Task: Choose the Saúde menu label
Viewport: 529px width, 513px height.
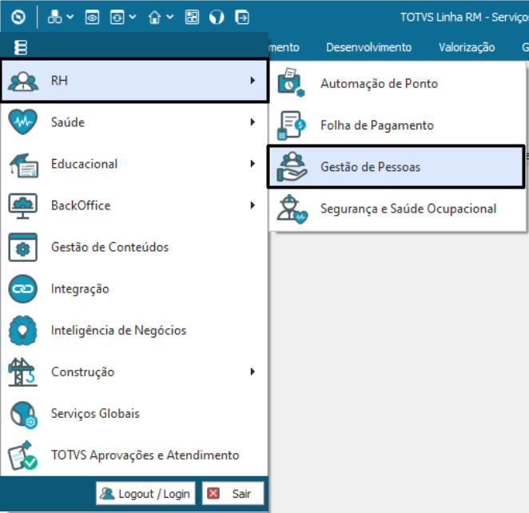Action: (67, 121)
